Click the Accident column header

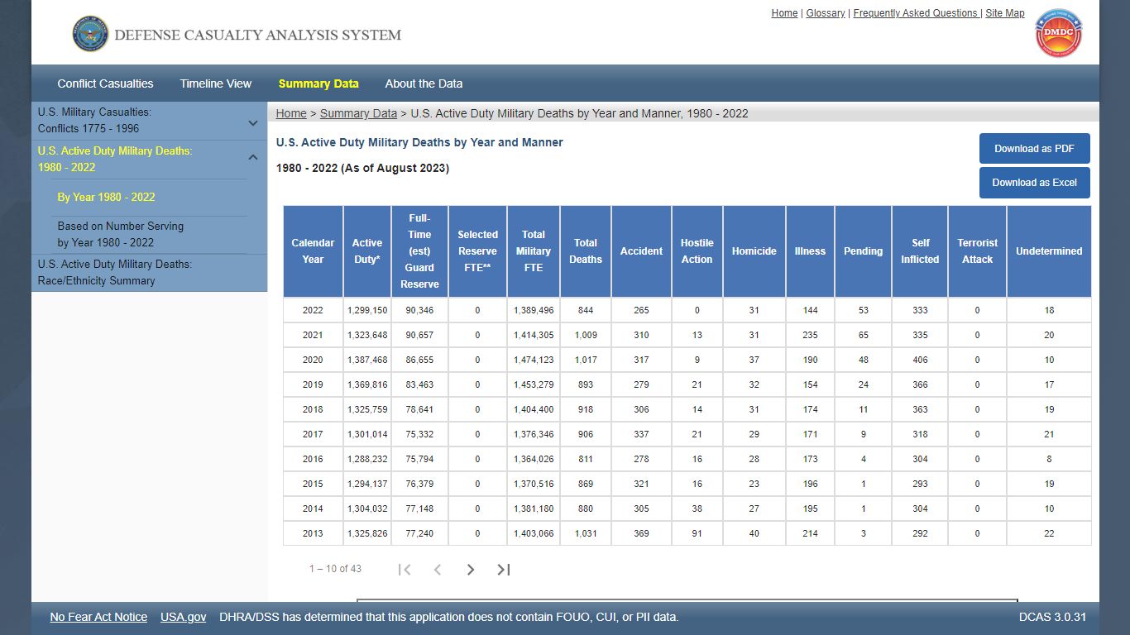641,251
